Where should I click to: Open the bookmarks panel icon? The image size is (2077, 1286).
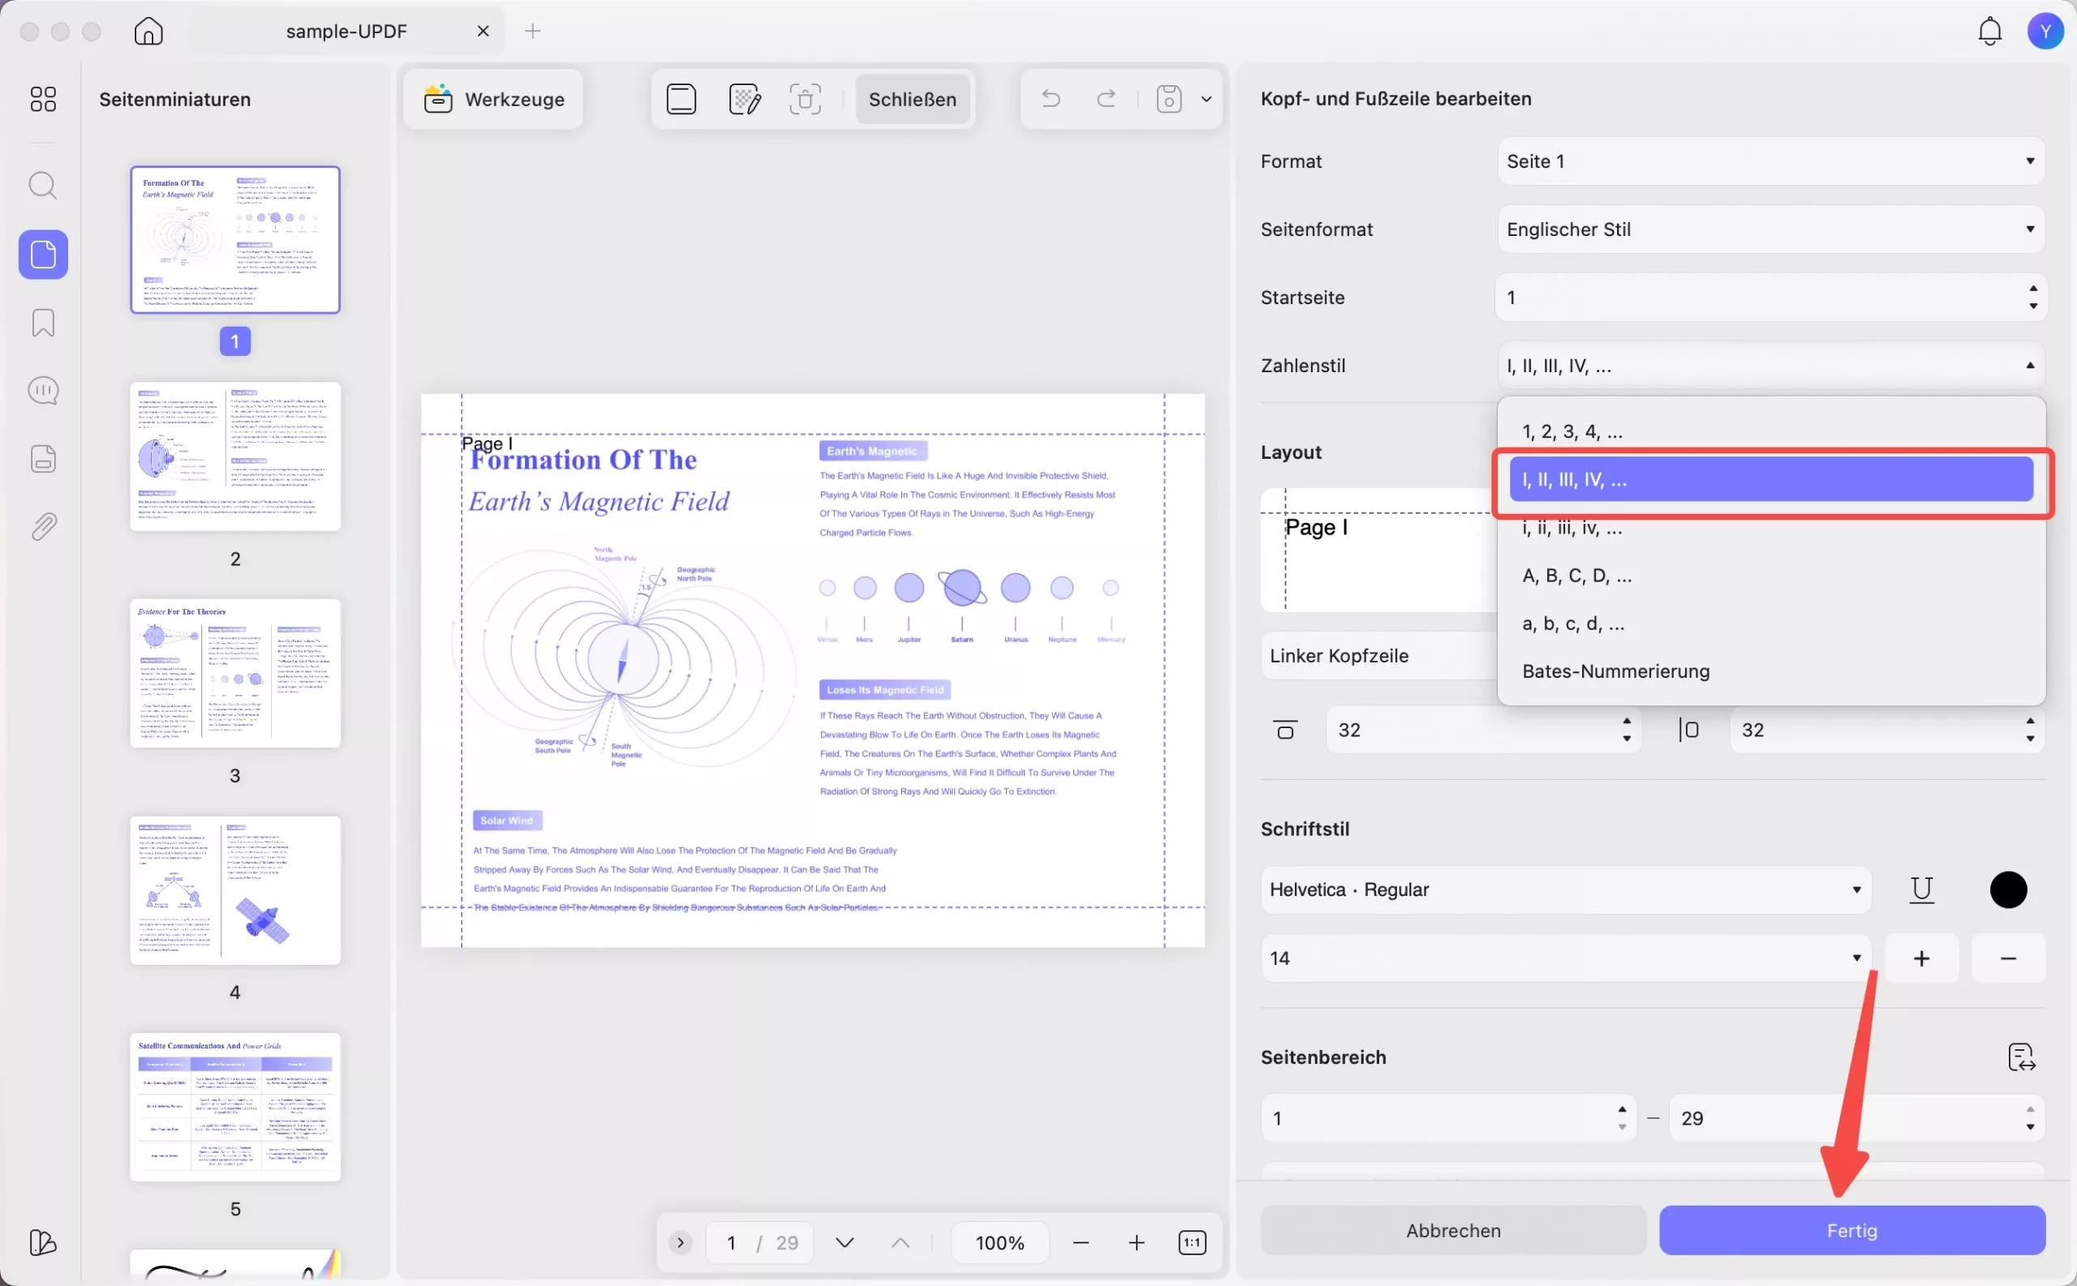click(x=42, y=323)
